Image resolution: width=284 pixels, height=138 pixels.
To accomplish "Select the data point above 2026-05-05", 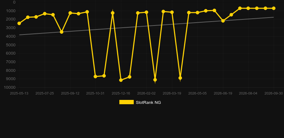I will pos(197,13).
